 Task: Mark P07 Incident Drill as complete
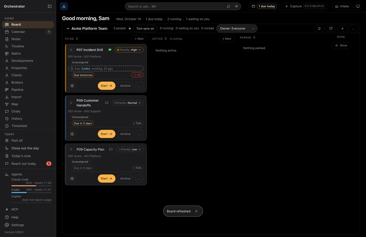click(x=71, y=50)
